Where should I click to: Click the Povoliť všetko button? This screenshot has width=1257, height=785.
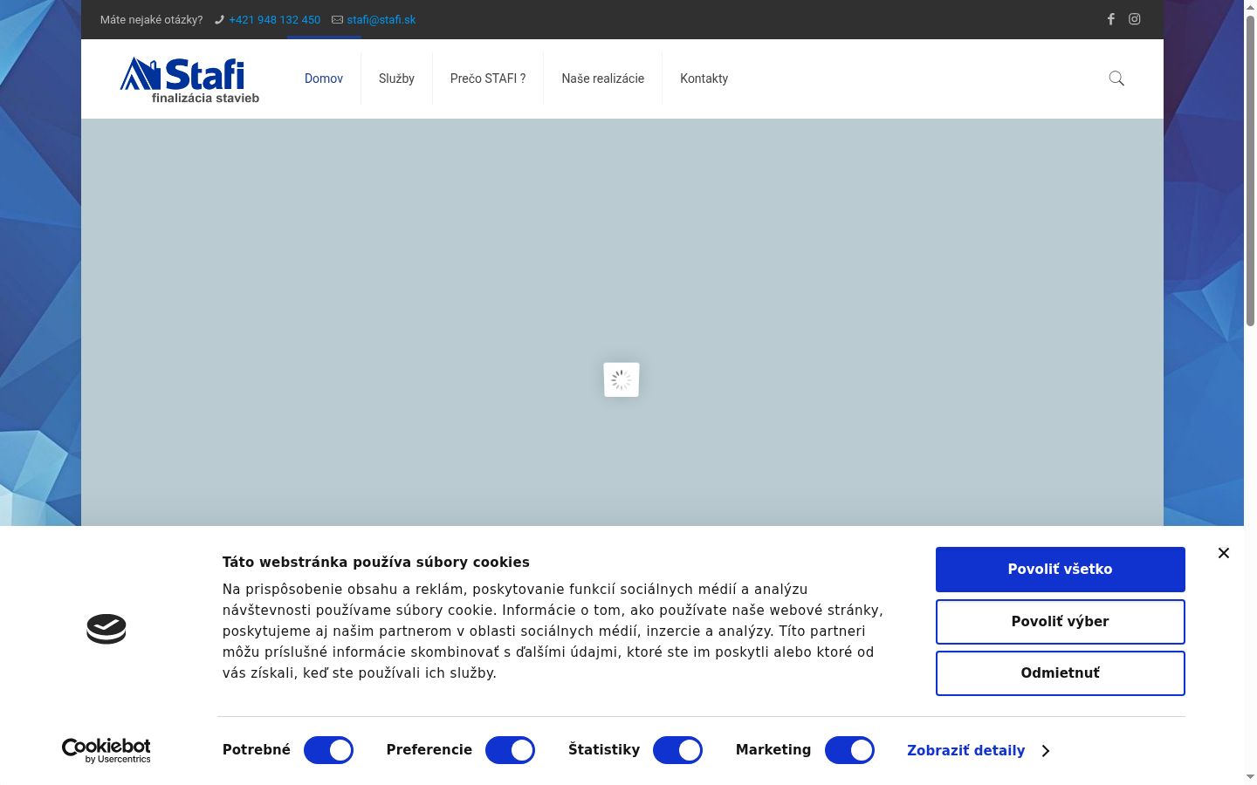coord(1061,570)
